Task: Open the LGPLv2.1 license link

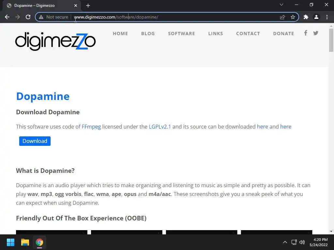Action: [x=160, y=127]
